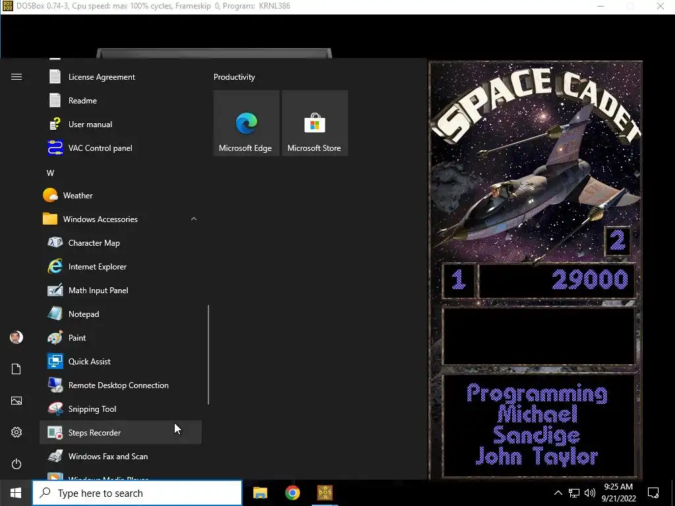
Task: Open Pictures from Start sidebar
Action: click(16, 401)
